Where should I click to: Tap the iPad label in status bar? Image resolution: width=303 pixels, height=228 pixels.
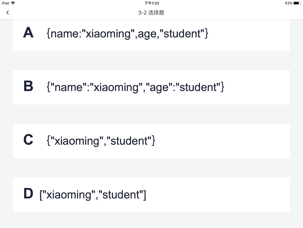coord(5,3)
